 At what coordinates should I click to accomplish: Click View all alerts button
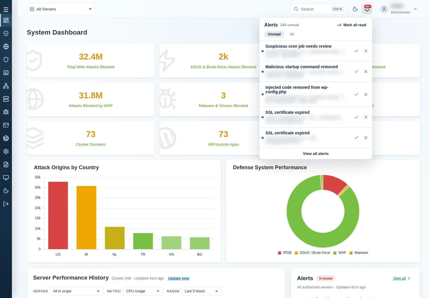click(316, 154)
